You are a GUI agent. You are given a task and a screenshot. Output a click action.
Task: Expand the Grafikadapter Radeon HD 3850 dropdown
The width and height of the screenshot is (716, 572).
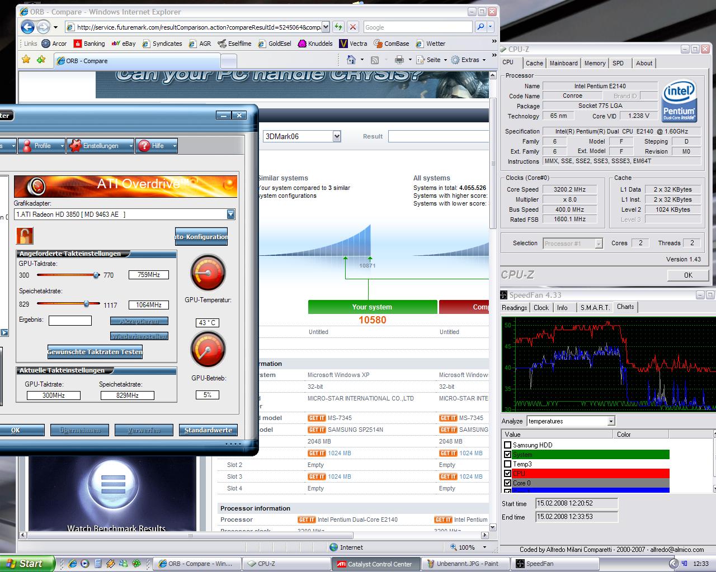pyautogui.click(x=231, y=214)
